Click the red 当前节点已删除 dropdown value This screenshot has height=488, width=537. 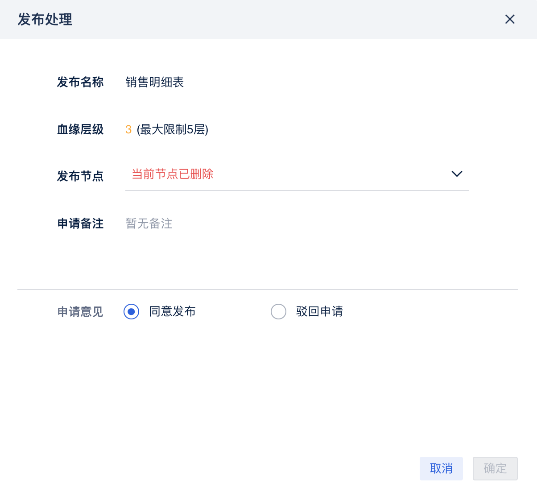(x=173, y=174)
